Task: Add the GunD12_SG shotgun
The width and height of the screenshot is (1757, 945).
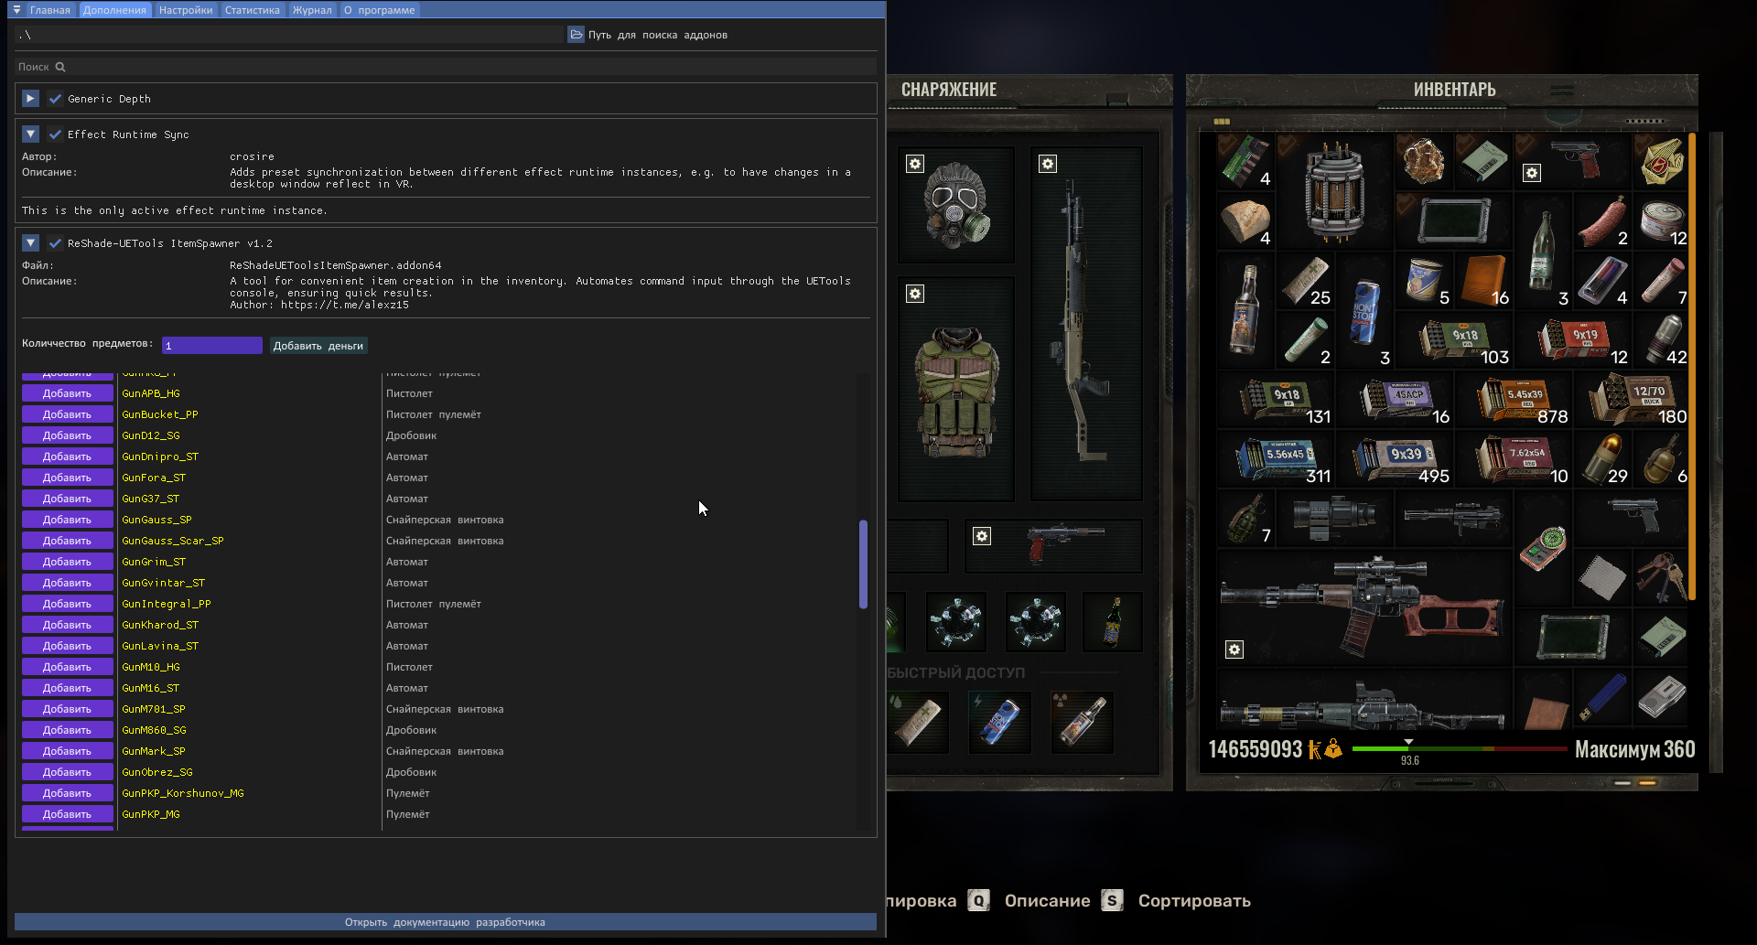Action: pyautogui.click(x=68, y=435)
